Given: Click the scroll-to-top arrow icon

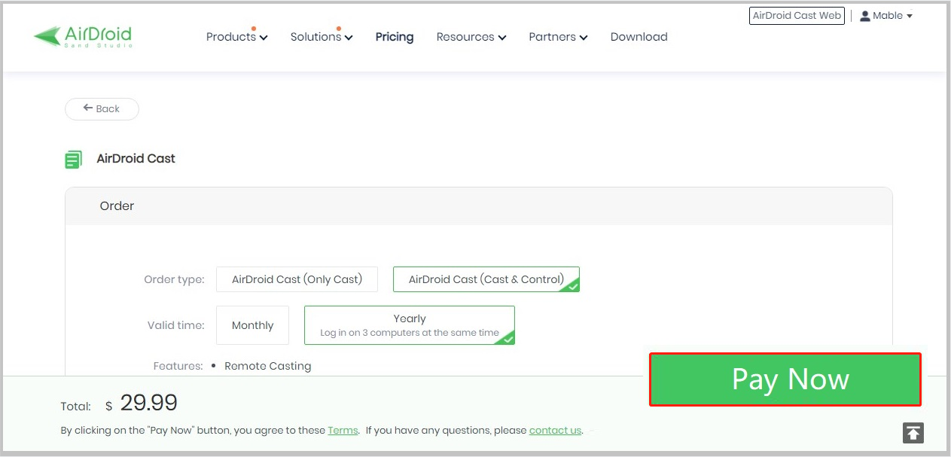Looking at the screenshot, I should coord(913,433).
